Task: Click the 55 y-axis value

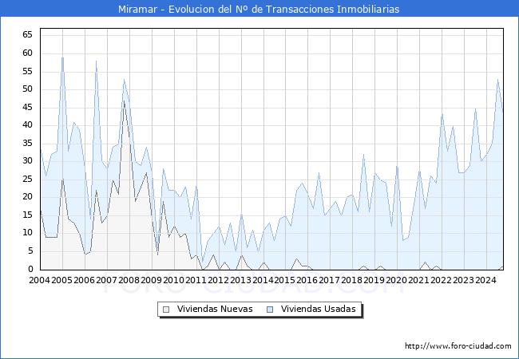Action: (x=27, y=71)
